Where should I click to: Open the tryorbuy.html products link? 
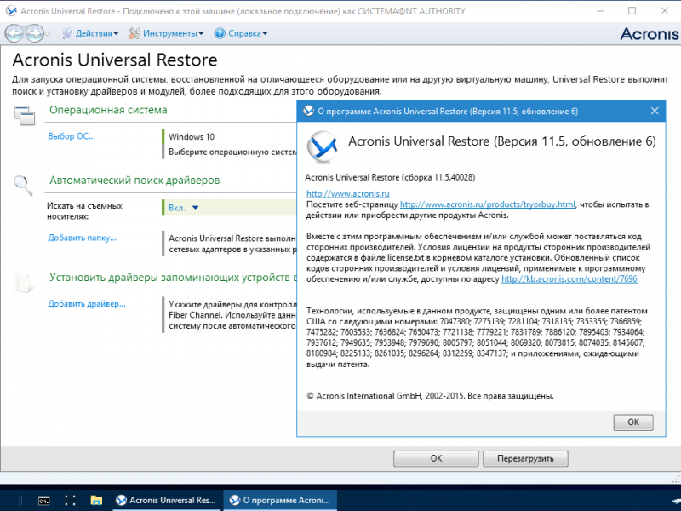487,204
